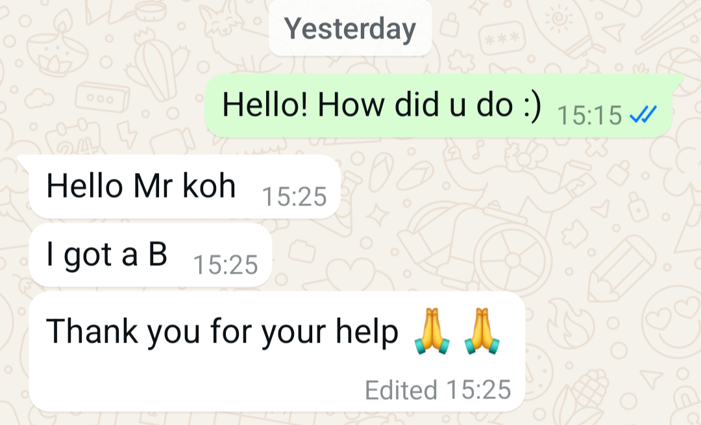Screen dimensions: 701x425
Task: Tap the Yesterday date label
Action: (350, 29)
